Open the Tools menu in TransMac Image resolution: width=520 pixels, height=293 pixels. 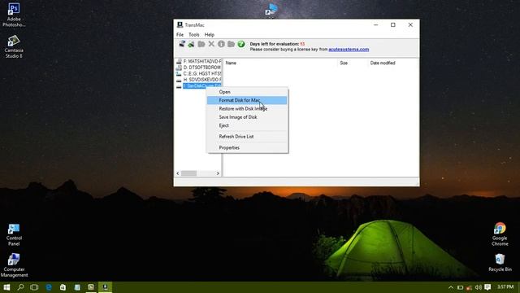tap(194, 34)
